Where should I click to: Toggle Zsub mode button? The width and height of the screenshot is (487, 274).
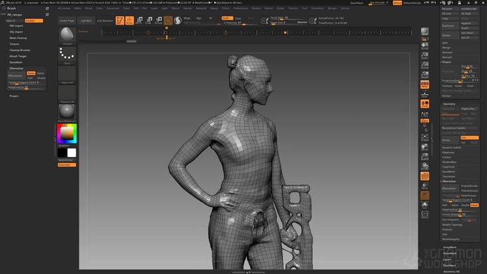(238, 19)
